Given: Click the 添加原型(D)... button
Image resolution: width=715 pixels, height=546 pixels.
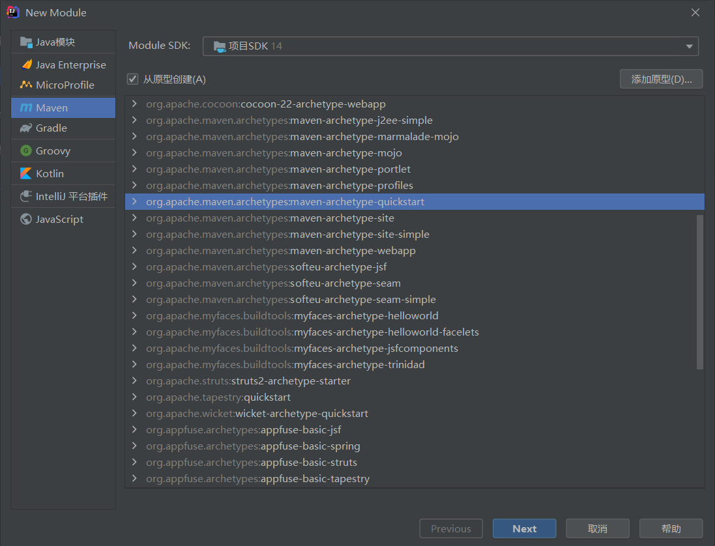Looking at the screenshot, I should [x=661, y=79].
